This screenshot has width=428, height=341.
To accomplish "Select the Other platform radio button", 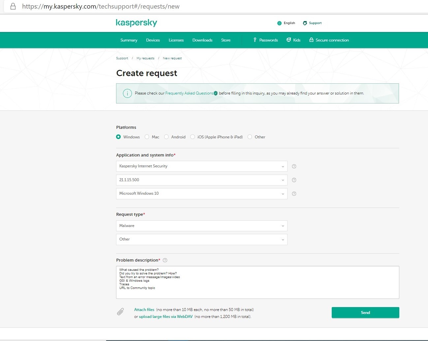I will pos(250,137).
